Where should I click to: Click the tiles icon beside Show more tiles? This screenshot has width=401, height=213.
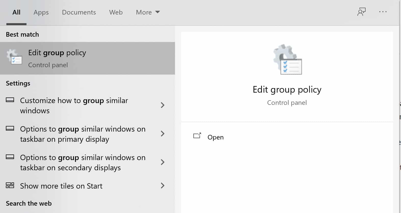click(10, 185)
